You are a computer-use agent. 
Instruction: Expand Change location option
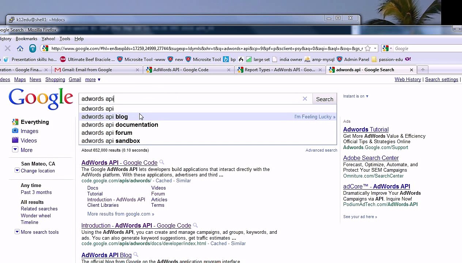click(x=38, y=171)
